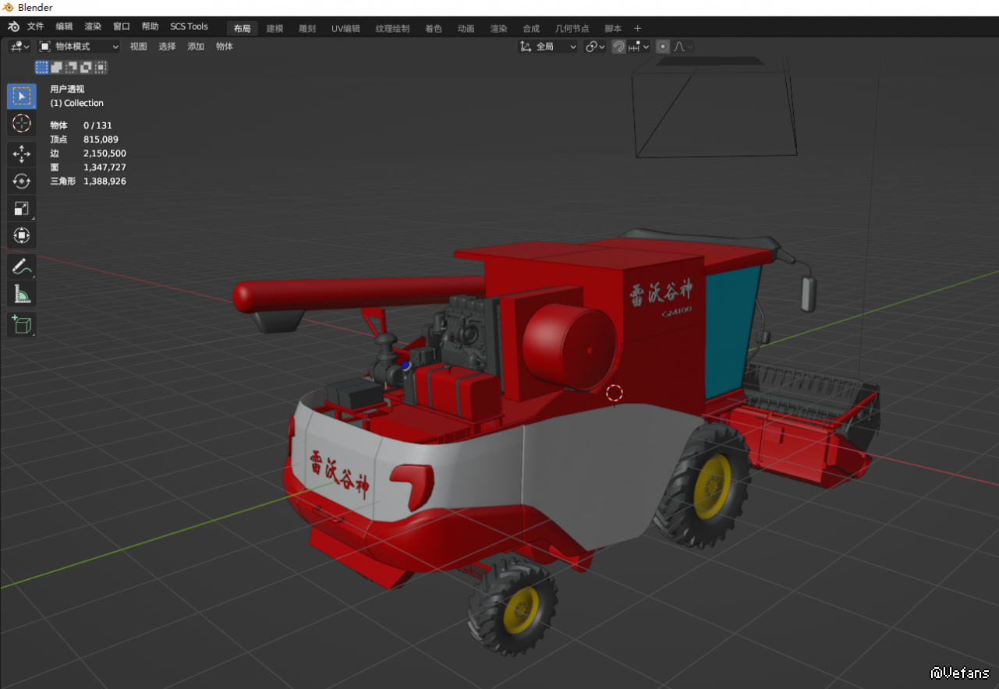The image size is (999, 689).
Task: Open the 文件 menu
Action: [x=36, y=26]
